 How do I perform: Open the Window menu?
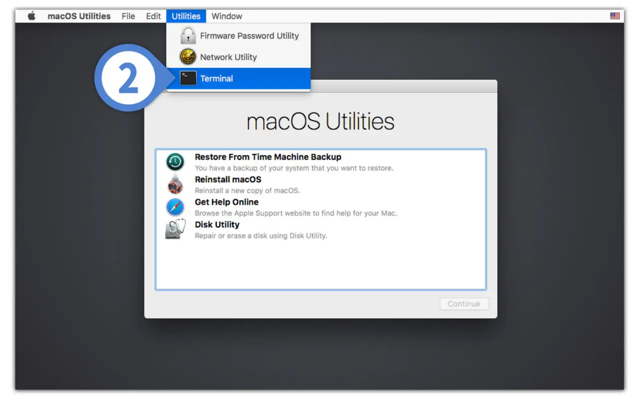[x=227, y=16]
